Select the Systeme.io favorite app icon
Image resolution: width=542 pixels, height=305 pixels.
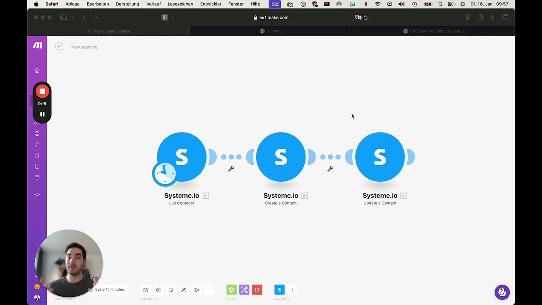pyautogui.click(x=279, y=290)
